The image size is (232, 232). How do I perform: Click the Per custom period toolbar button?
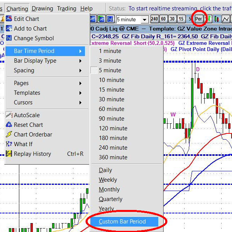(x=199, y=19)
